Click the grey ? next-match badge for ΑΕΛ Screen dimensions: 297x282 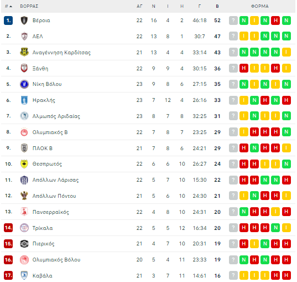233,36
